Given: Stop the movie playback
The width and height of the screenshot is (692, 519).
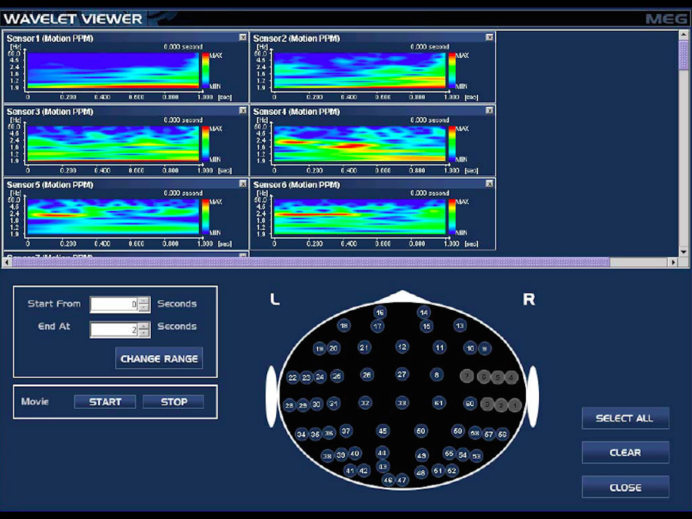Looking at the screenshot, I should (174, 401).
